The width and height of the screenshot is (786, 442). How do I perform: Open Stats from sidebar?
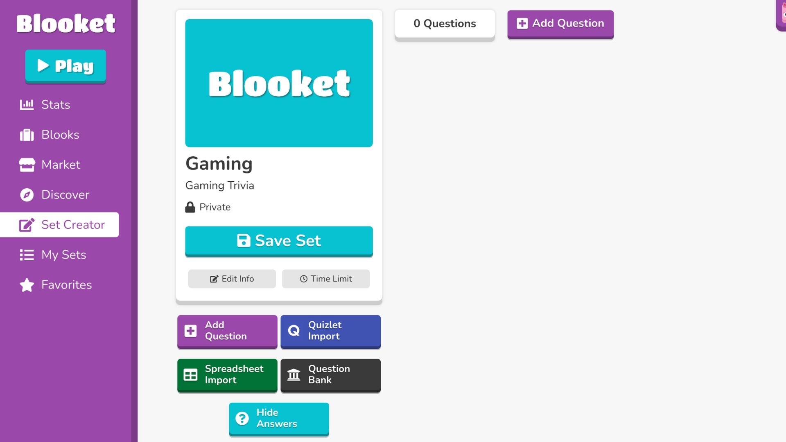tap(56, 104)
